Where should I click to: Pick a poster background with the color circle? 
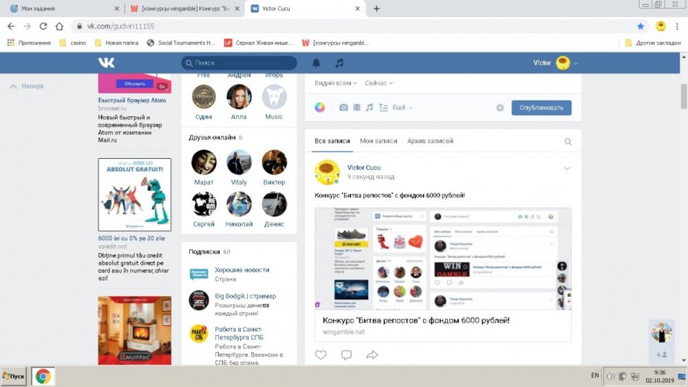[319, 108]
